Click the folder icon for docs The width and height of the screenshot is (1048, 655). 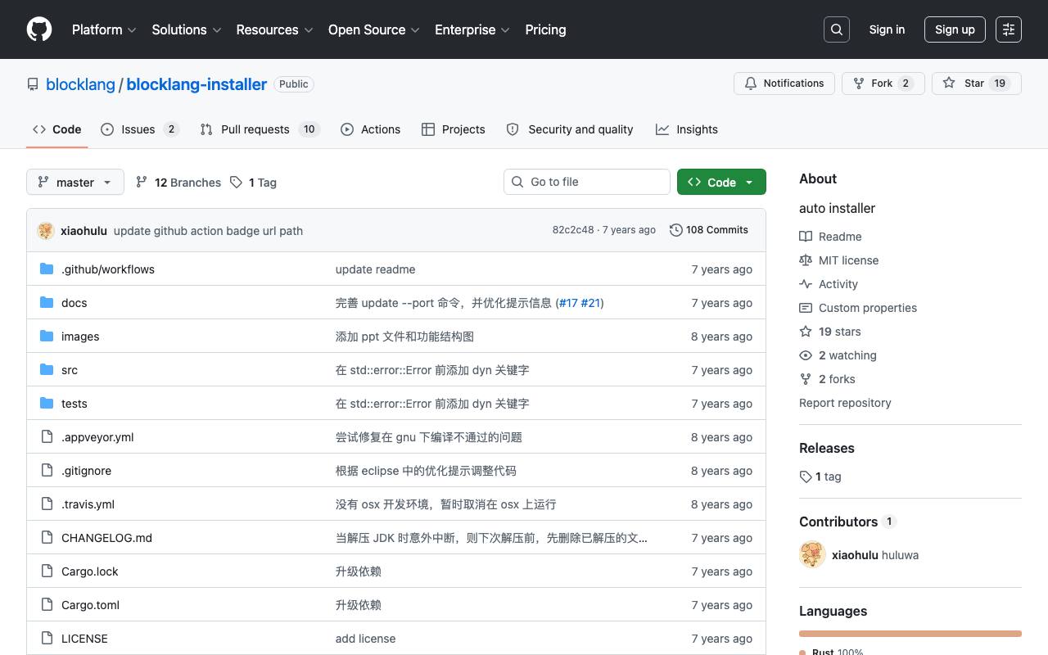[x=47, y=302]
